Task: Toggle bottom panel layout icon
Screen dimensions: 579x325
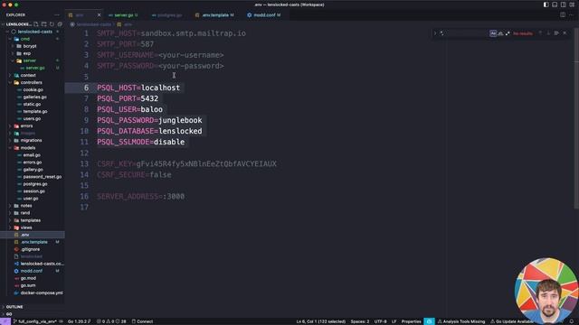Action: 555,5
